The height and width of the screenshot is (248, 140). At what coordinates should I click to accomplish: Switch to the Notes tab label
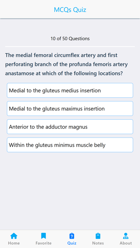click(98, 243)
